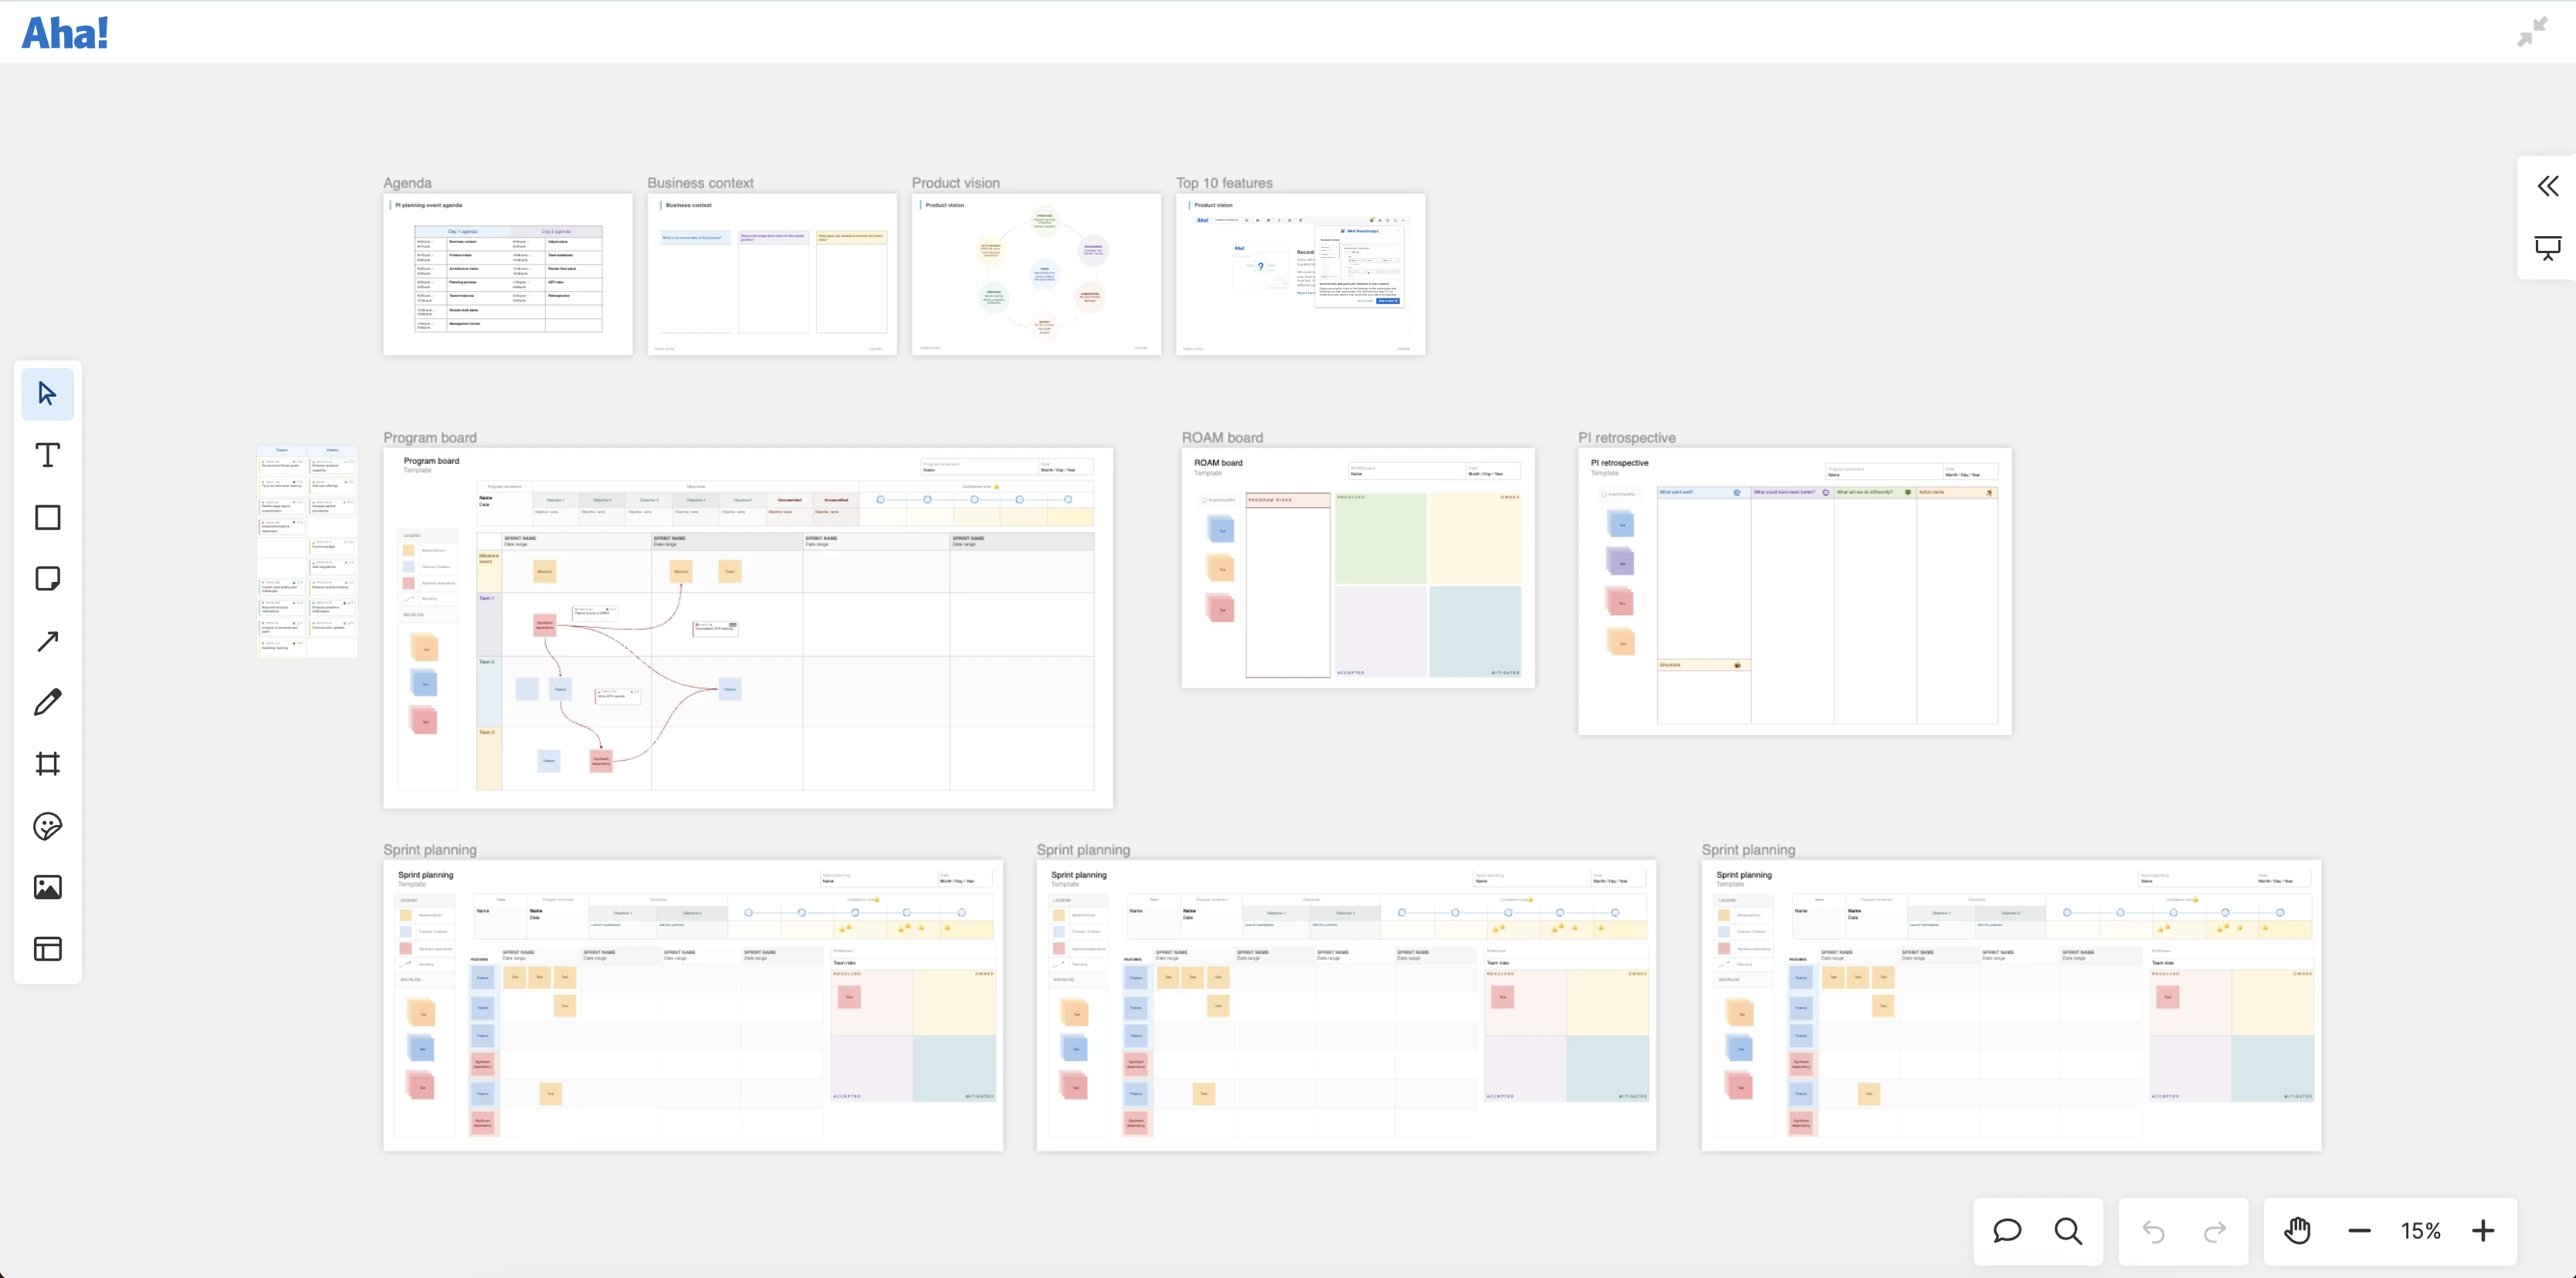Viewport: 2576px width, 1278px height.
Task: Exit fullscreen with collapse arrows
Action: 2532,32
